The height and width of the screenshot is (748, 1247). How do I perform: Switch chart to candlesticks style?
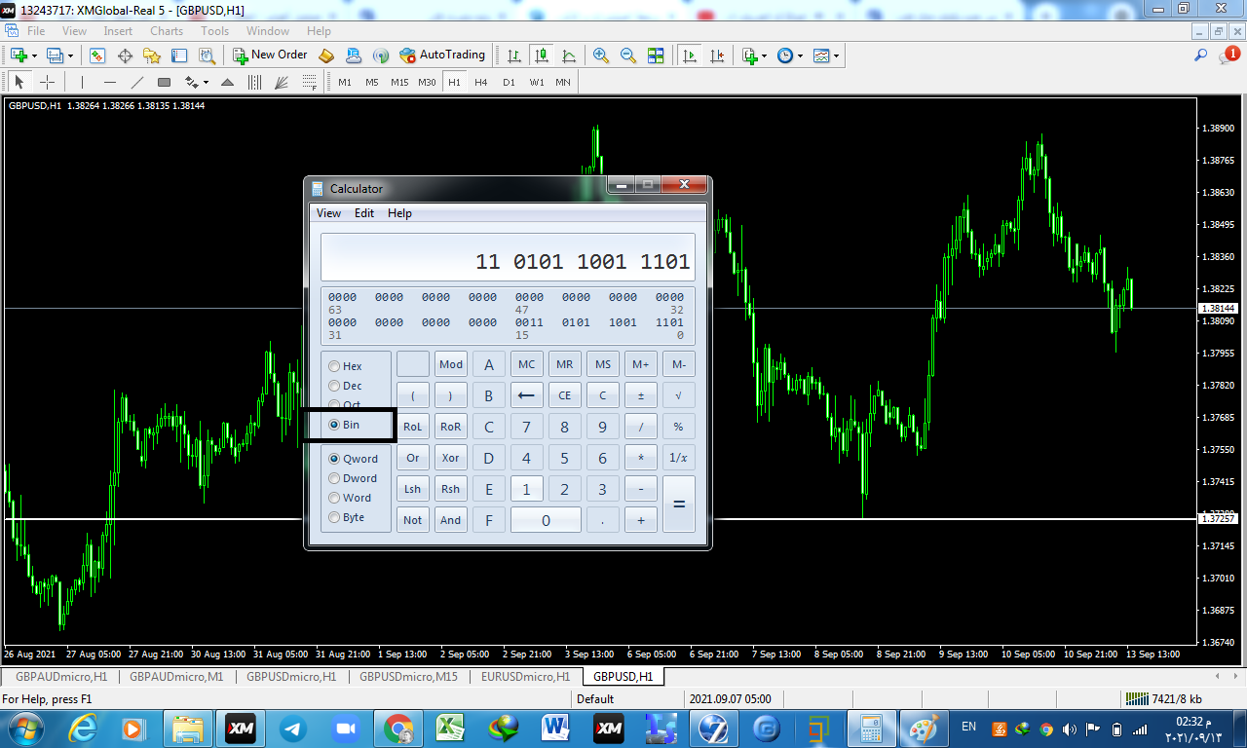(x=541, y=56)
